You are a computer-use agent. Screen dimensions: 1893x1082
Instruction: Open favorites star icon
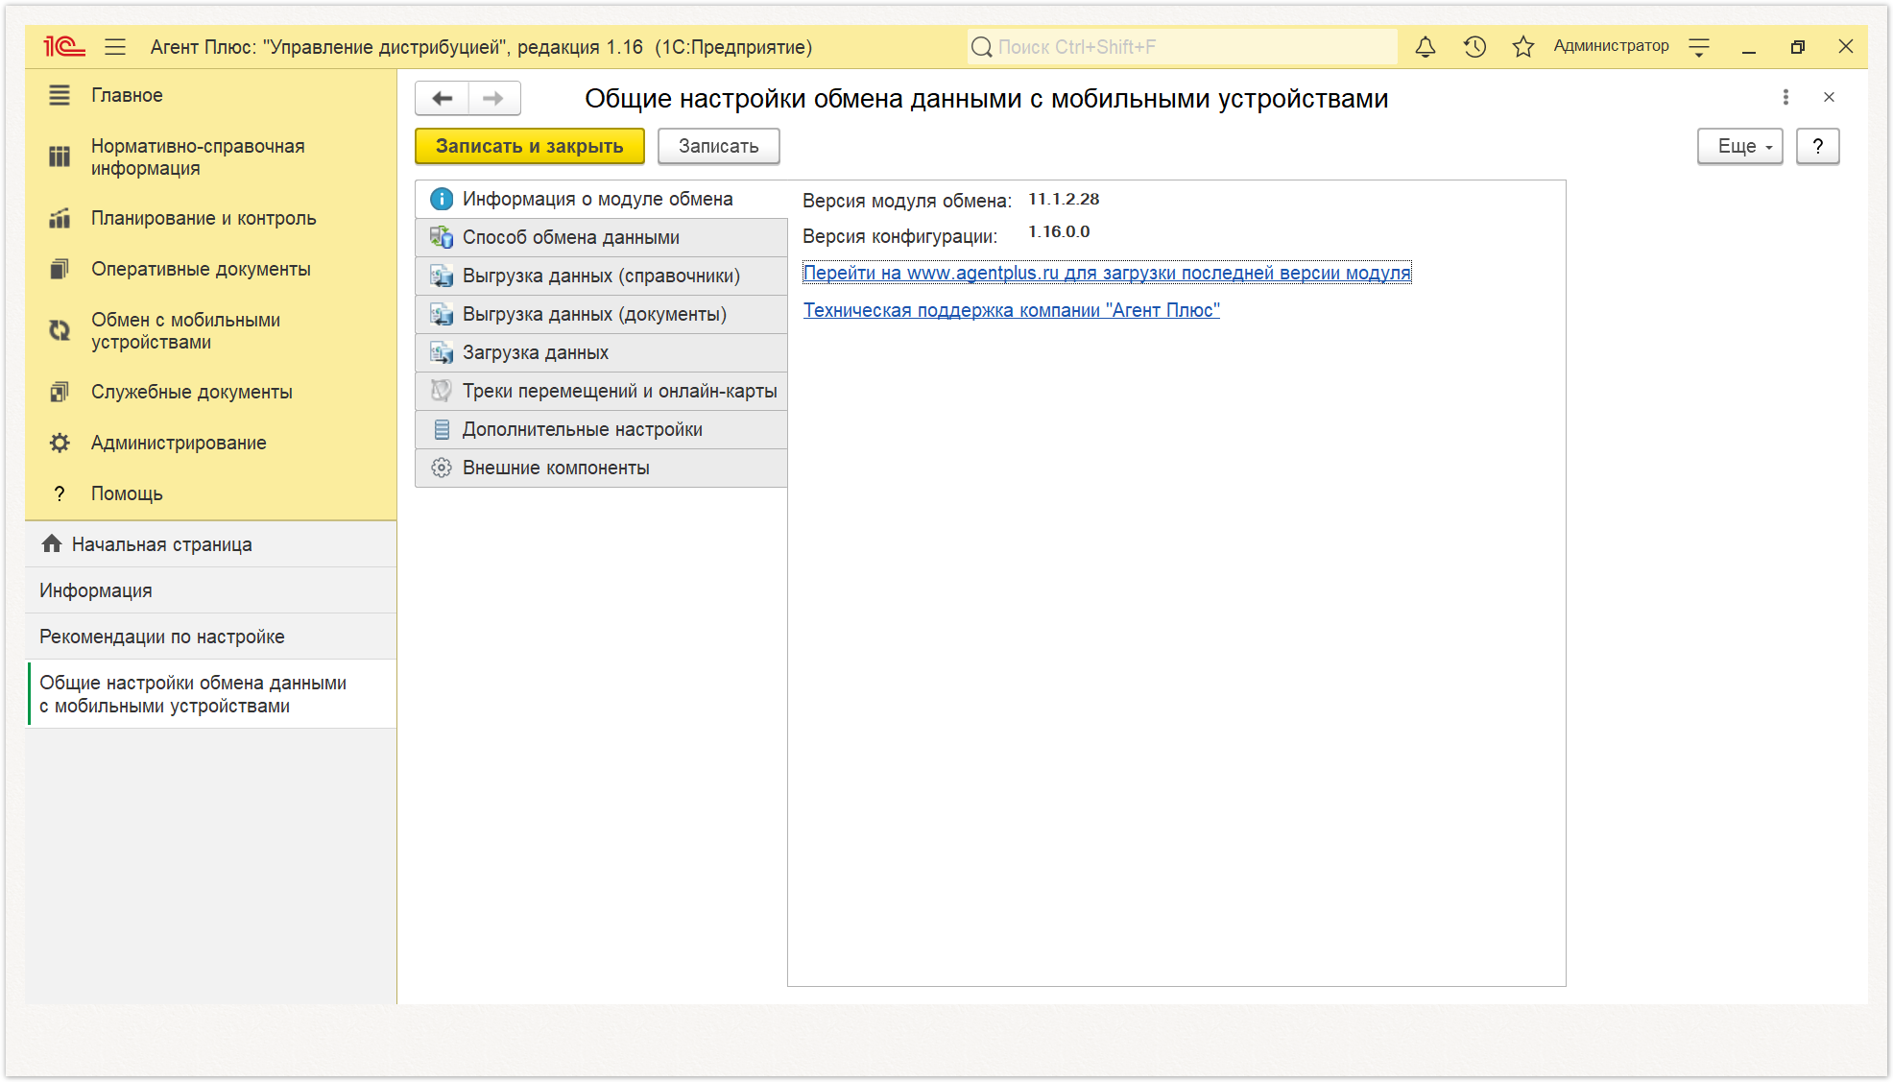[x=1523, y=46]
